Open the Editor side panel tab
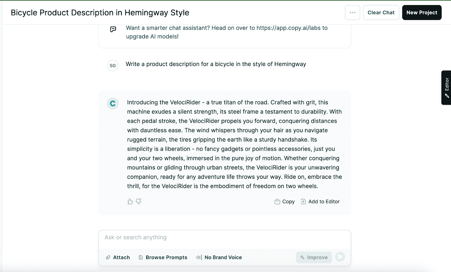The image size is (451, 272). 446,88
